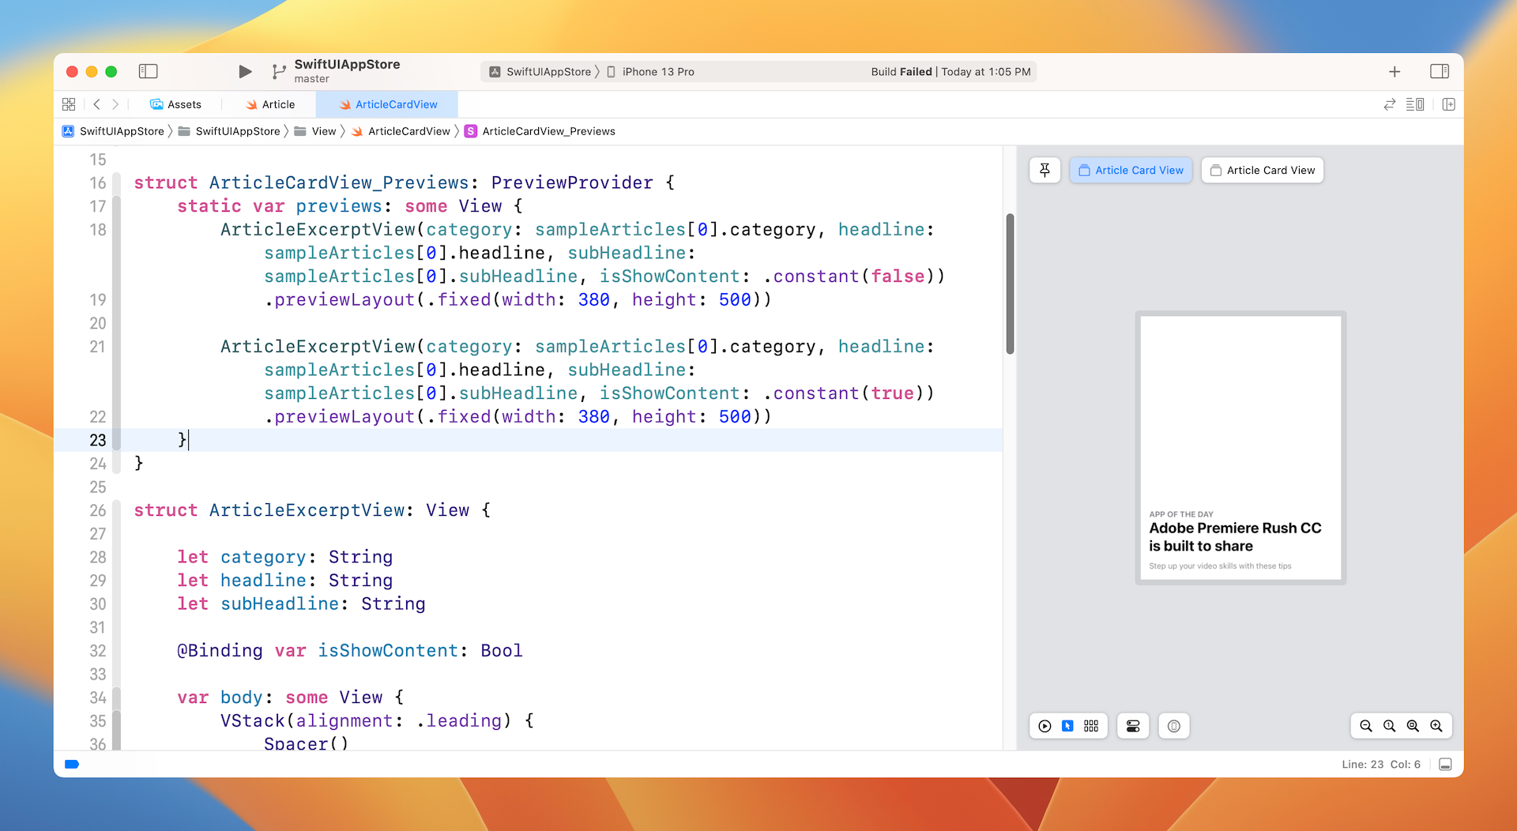Screen dimensions: 1517x831
Task: Run the SwiftUIAppStore build with the play button
Action: point(244,71)
